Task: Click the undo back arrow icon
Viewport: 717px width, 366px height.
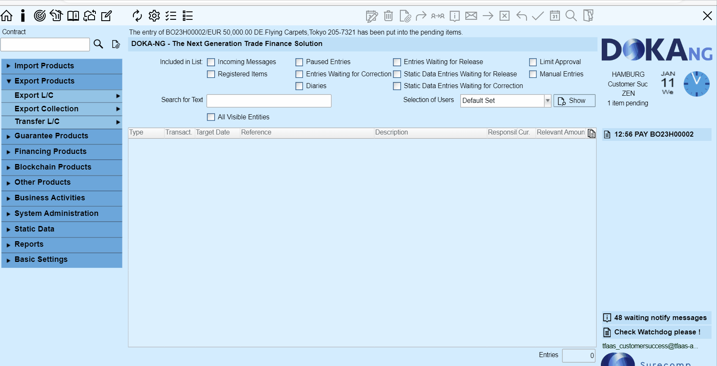Action: tap(521, 16)
